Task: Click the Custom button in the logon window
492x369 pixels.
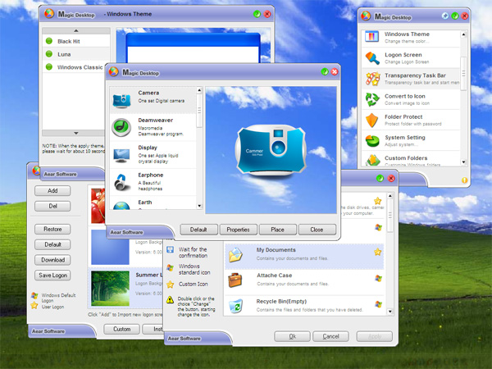Action: pyautogui.click(x=121, y=329)
